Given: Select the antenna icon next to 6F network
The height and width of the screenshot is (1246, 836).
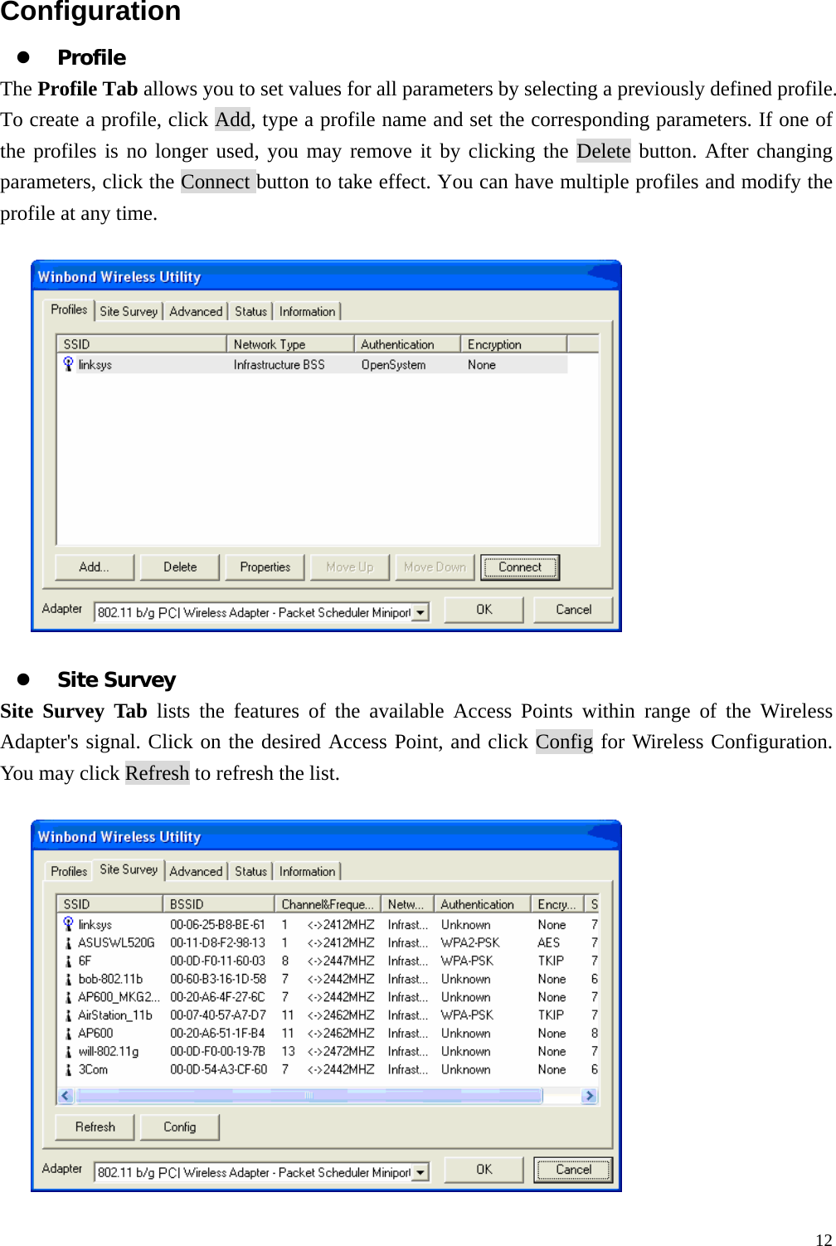Looking at the screenshot, I should (68, 961).
